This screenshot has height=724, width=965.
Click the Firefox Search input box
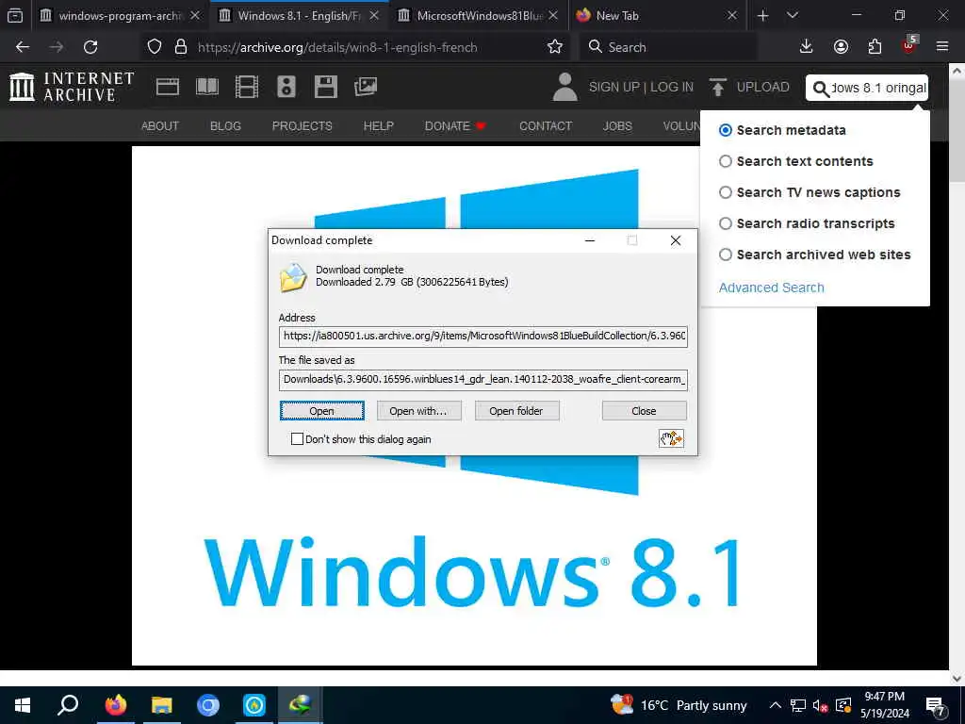[x=668, y=47]
